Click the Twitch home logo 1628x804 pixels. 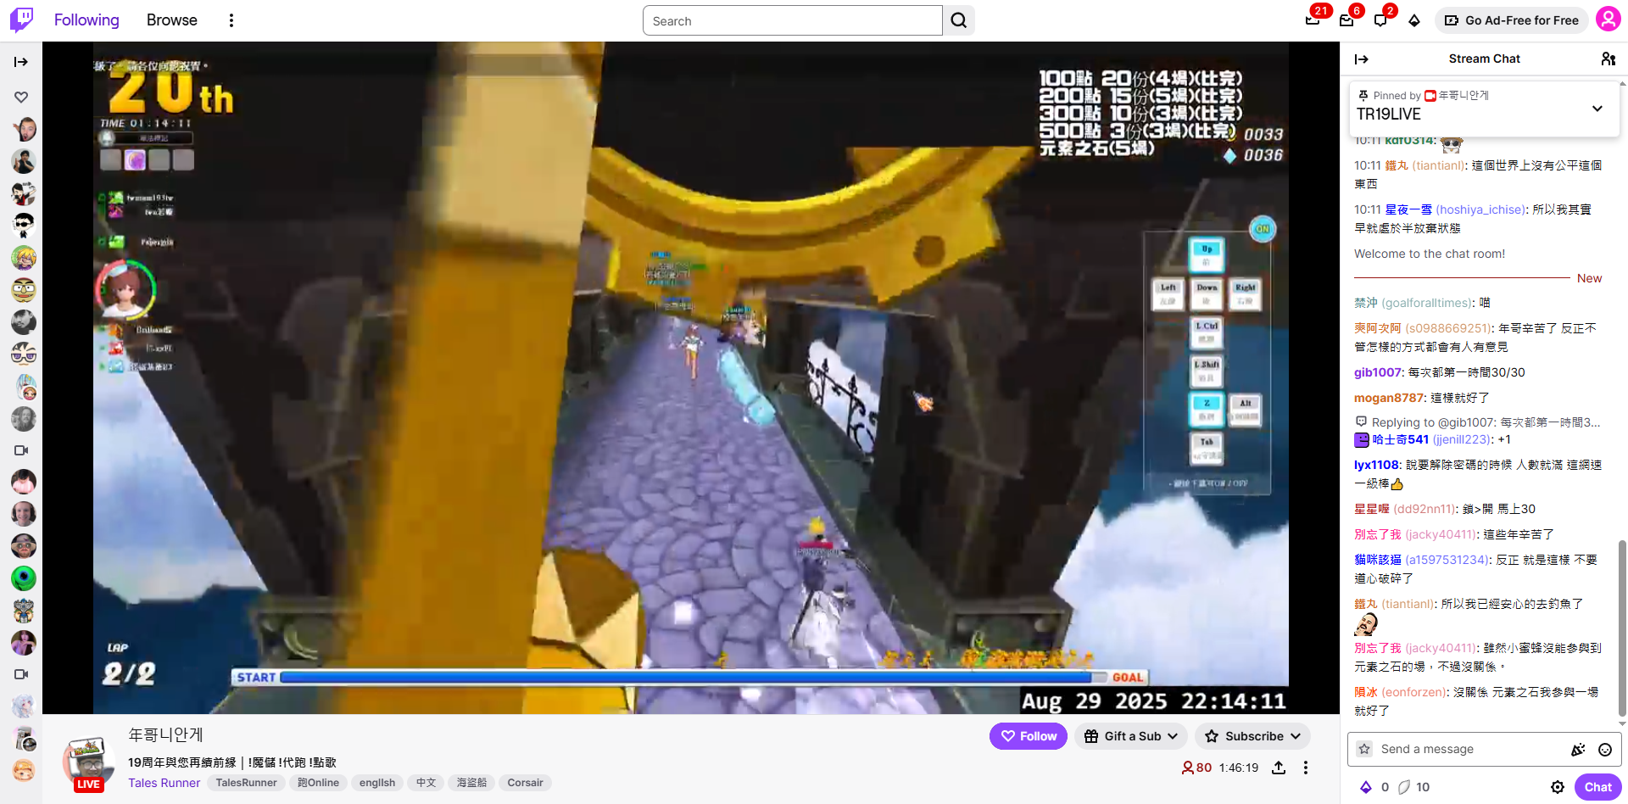click(x=21, y=20)
